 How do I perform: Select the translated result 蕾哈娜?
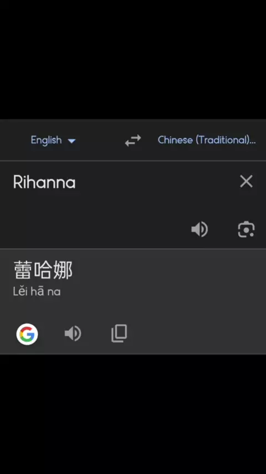tap(43, 270)
